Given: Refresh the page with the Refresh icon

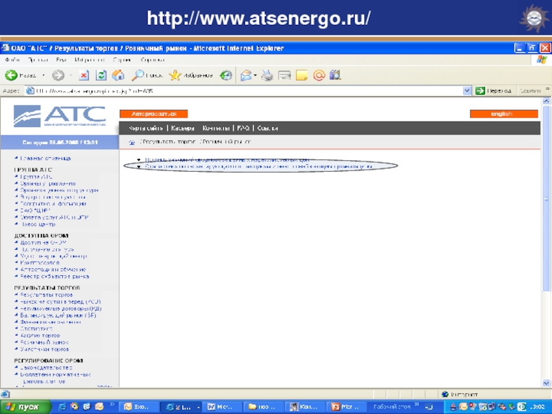Looking at the screenshot, I should click(x=101, y=75).
